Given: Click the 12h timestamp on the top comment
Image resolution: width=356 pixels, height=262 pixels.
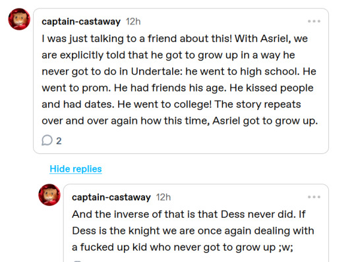Looking at the screenshot, I should pos(133,22).
